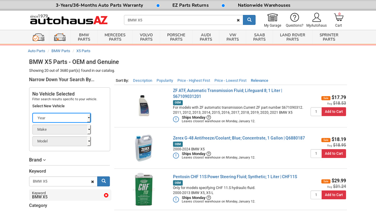376x211 pixels.
Task: Click the Ships Monday info icon for Zerex
Action: point(209,154)
